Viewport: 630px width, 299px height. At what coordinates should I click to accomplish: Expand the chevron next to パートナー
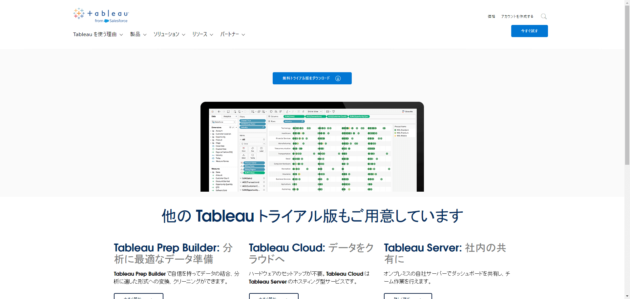(x=243, y=35)
